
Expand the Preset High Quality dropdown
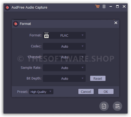(x=41, y=92)
